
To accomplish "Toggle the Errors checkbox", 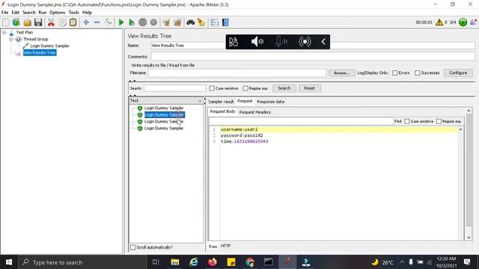I will tap(395, 73).
